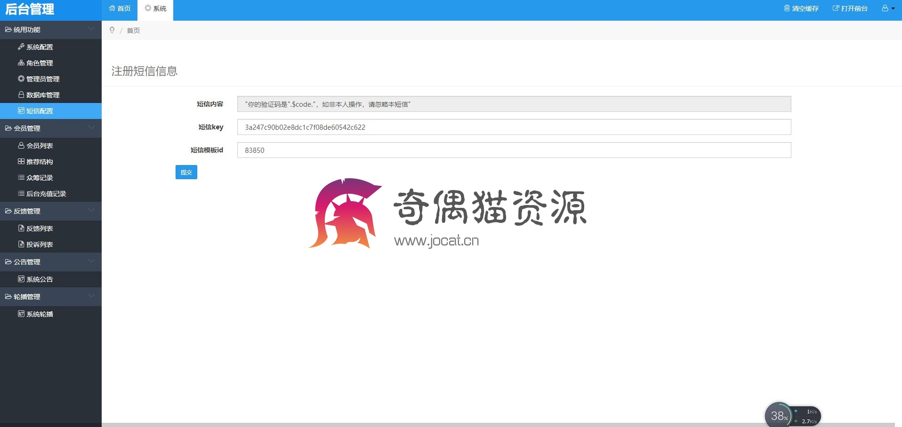Click the 会员列表 user icon
The image size is (902, 427).
click(x=21, y=146)
